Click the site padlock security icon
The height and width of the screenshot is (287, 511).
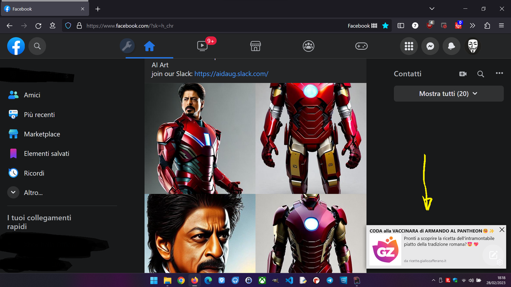(79, 26)
